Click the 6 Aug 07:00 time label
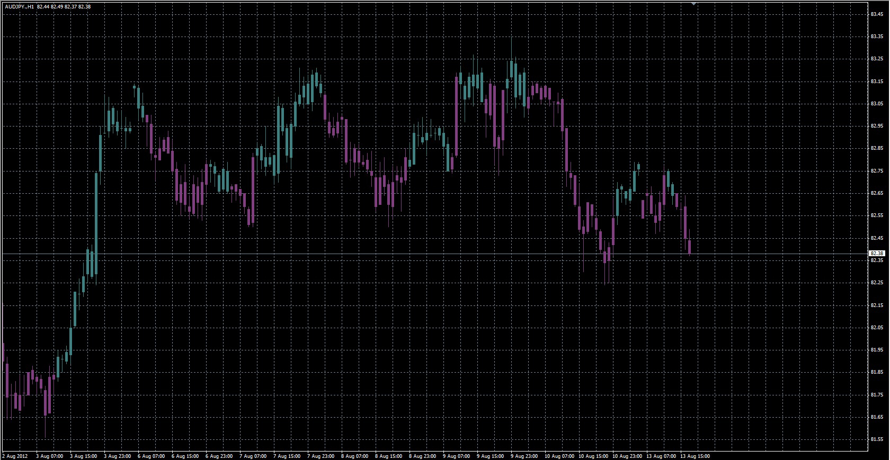The width and height of the screenshot is (890, 460). click(151, 456)
